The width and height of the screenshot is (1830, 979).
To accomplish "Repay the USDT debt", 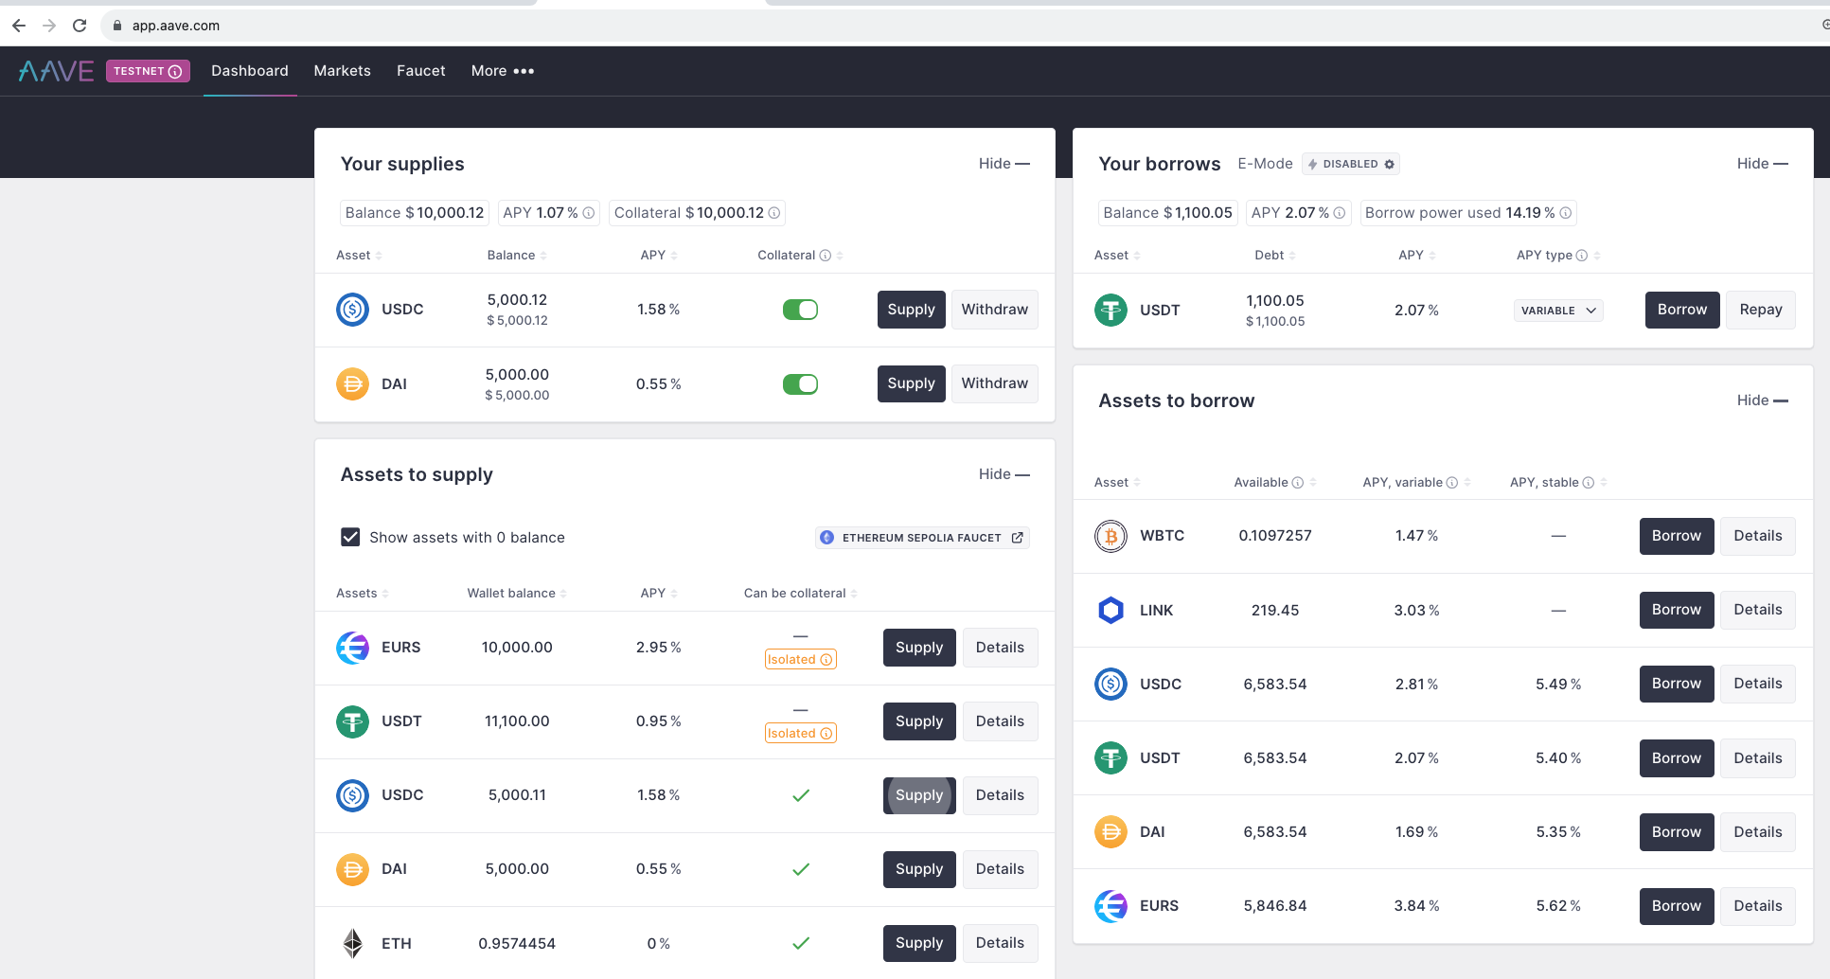I will pyautogui.click(x=1761, y=310).
